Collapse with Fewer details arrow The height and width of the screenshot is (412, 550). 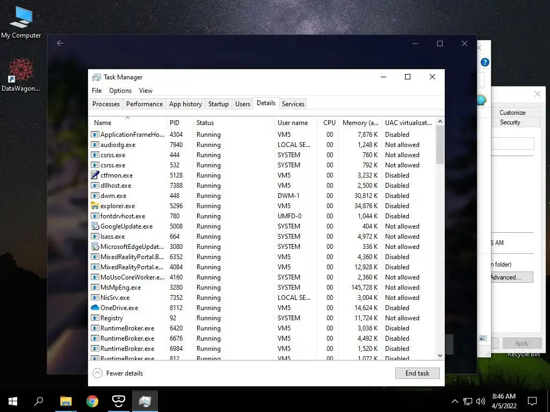point(97,373)
